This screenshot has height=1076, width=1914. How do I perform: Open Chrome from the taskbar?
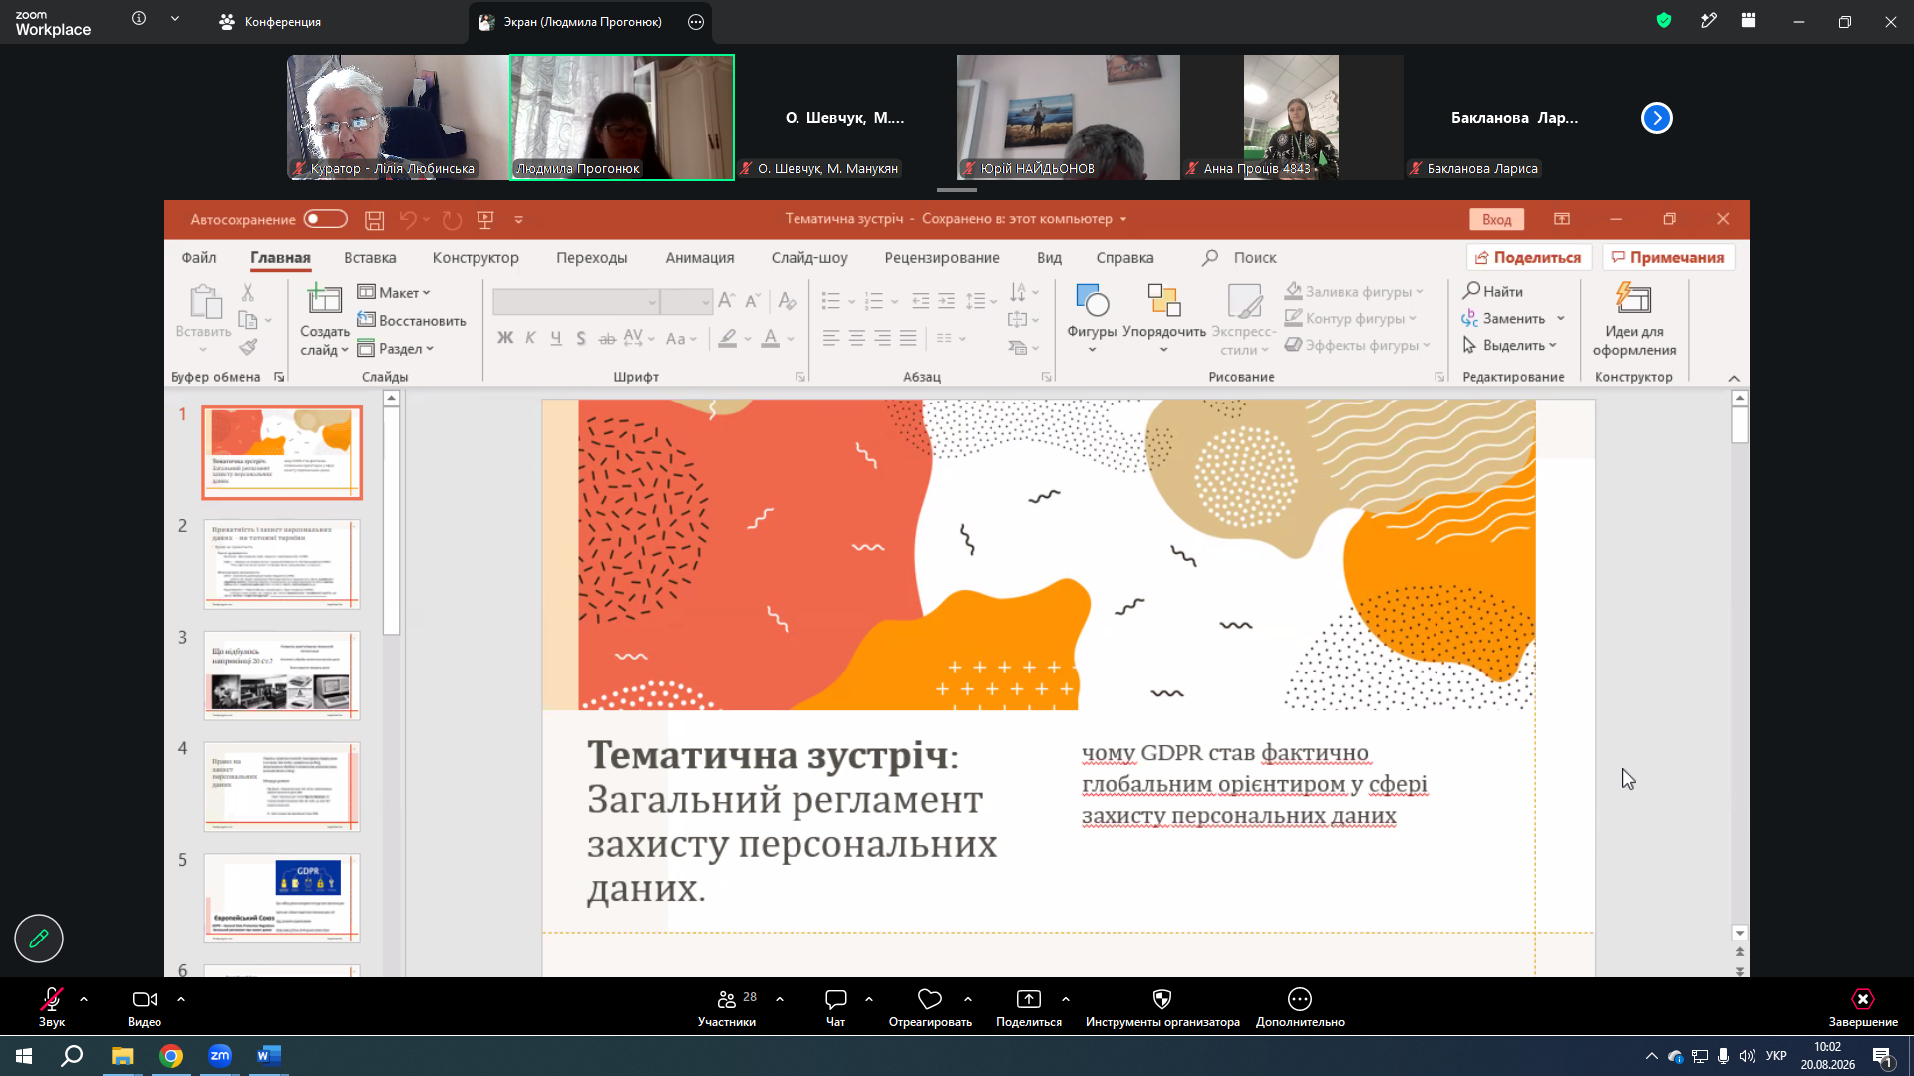[x=171, y=1056]
